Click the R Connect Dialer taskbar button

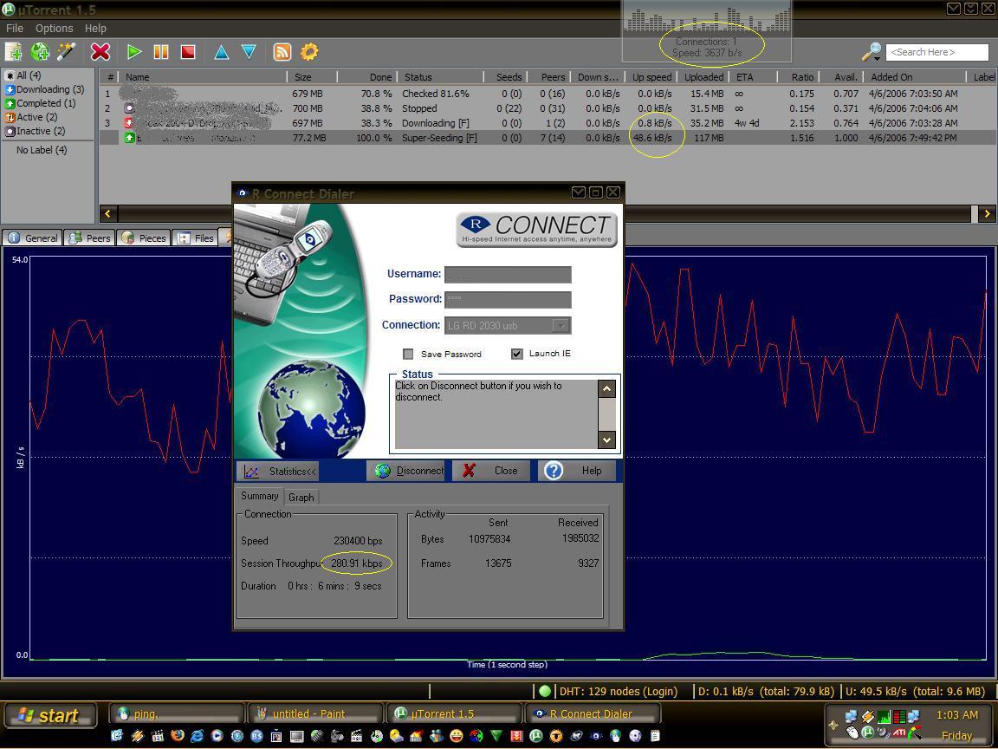pyautogui.click(x=593, y=714)
